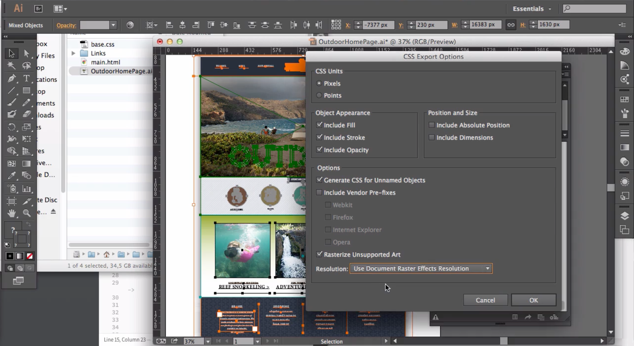Click OK in CSS Export Options

pyautogui.click(x=533, y=300)
